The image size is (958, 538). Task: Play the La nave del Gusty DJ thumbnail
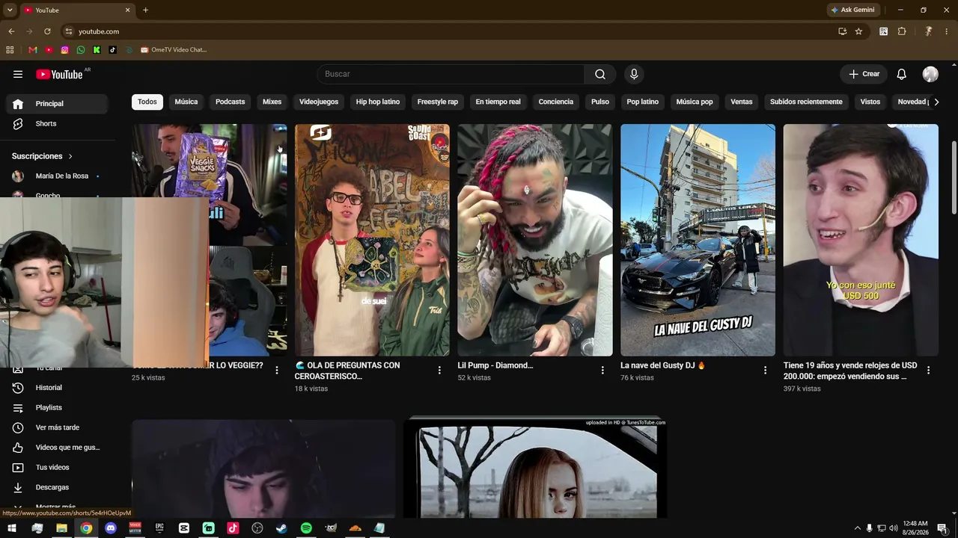[698, 240]
